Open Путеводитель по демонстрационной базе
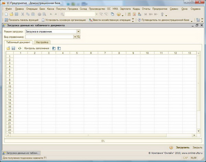Image resolution: width=206 pixels, height=162 pixels. tap(163, 20)
